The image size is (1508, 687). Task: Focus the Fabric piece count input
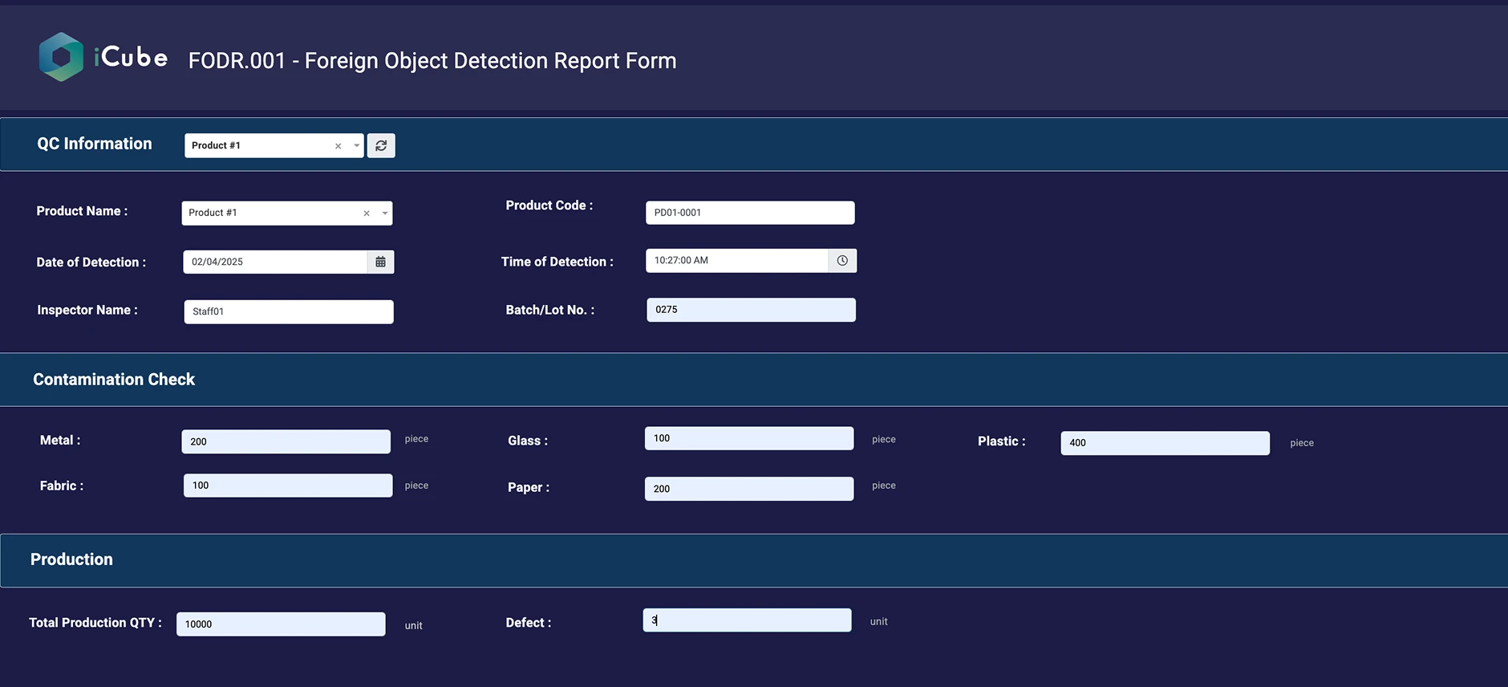pyautogui.click(x=287, y=486)
